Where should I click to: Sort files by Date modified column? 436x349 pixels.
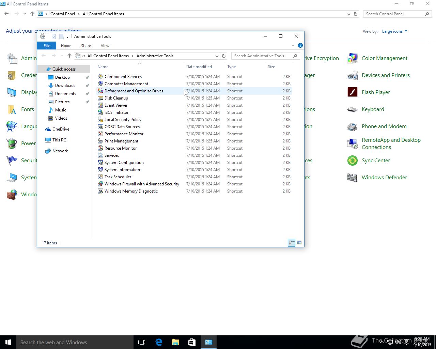tap(204, 67)
